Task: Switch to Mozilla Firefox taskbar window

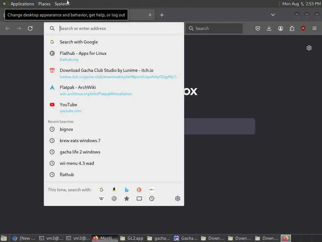Action: coord(105,238)
